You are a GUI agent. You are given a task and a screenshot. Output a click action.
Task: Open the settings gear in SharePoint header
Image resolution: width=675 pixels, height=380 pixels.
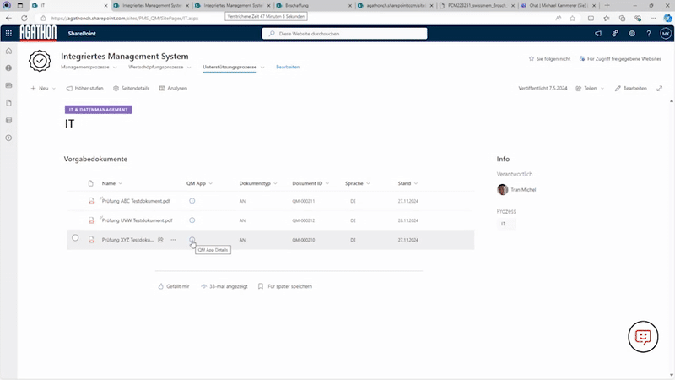[632, 34]
